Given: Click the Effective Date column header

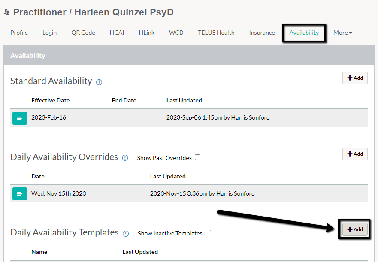Looking at the screenshot, I should pyautogui.click(x=50, y=100).
